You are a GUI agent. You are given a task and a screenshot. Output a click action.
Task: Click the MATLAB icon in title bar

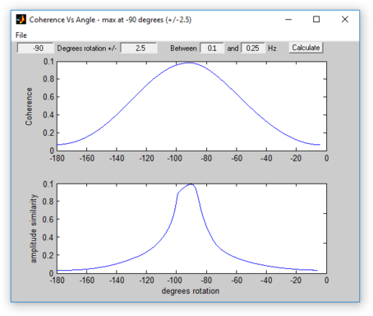tap(21, 20)
